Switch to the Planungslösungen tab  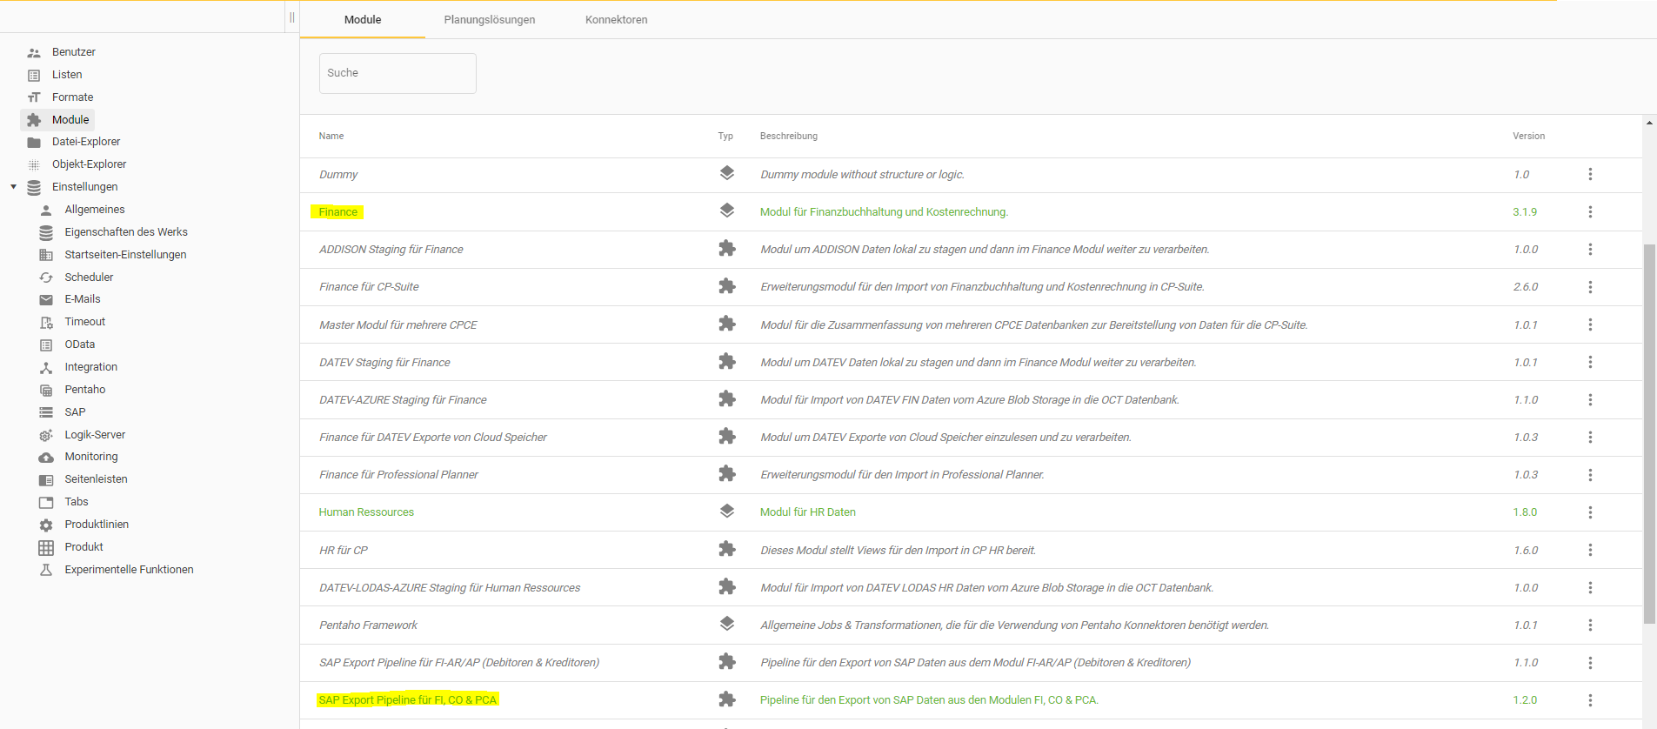(x=489, y=20)
